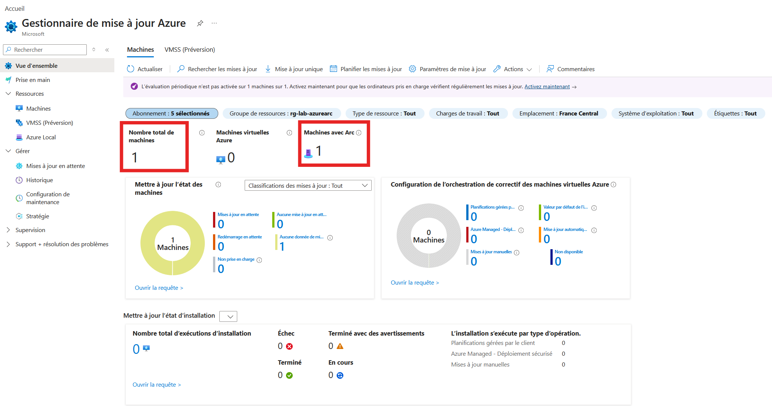Collapse the Ressources section
The width and height of the screenshot is (772, 406).
(9, 93)
